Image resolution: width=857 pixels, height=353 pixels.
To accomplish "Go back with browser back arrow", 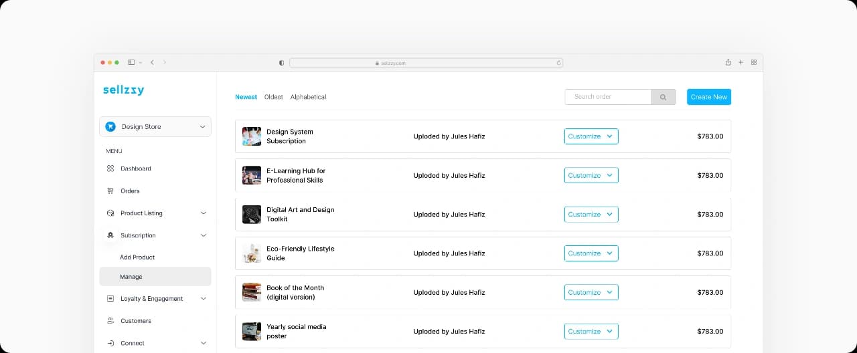I will [x=152, y=62].
